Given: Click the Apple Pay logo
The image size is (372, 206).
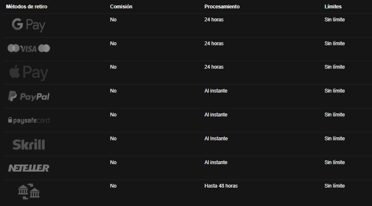Looking at the screenshot, I should pyautogui.click(x=29, y=73).
